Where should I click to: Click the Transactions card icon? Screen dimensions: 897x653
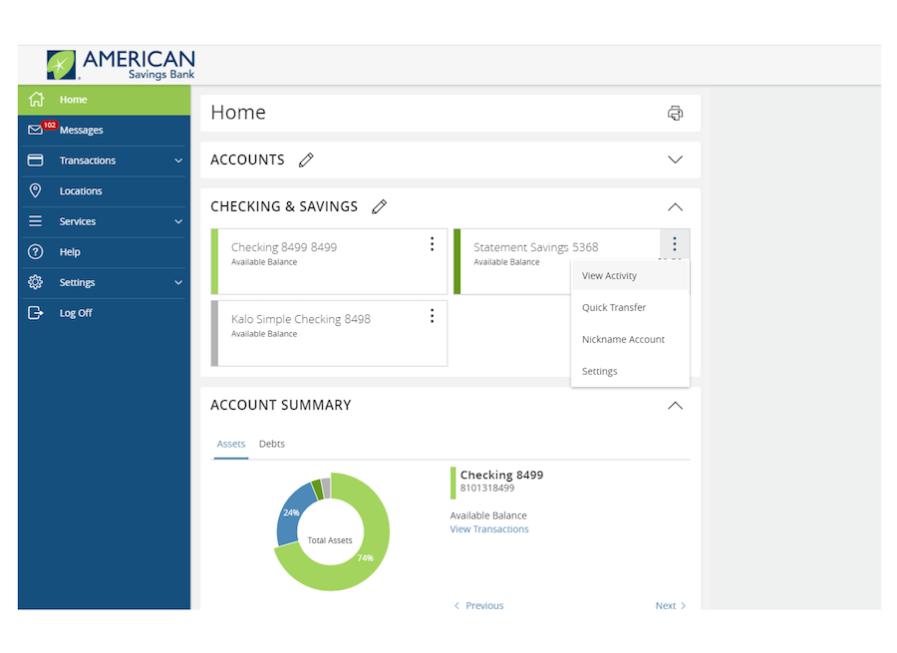[35, 161]
